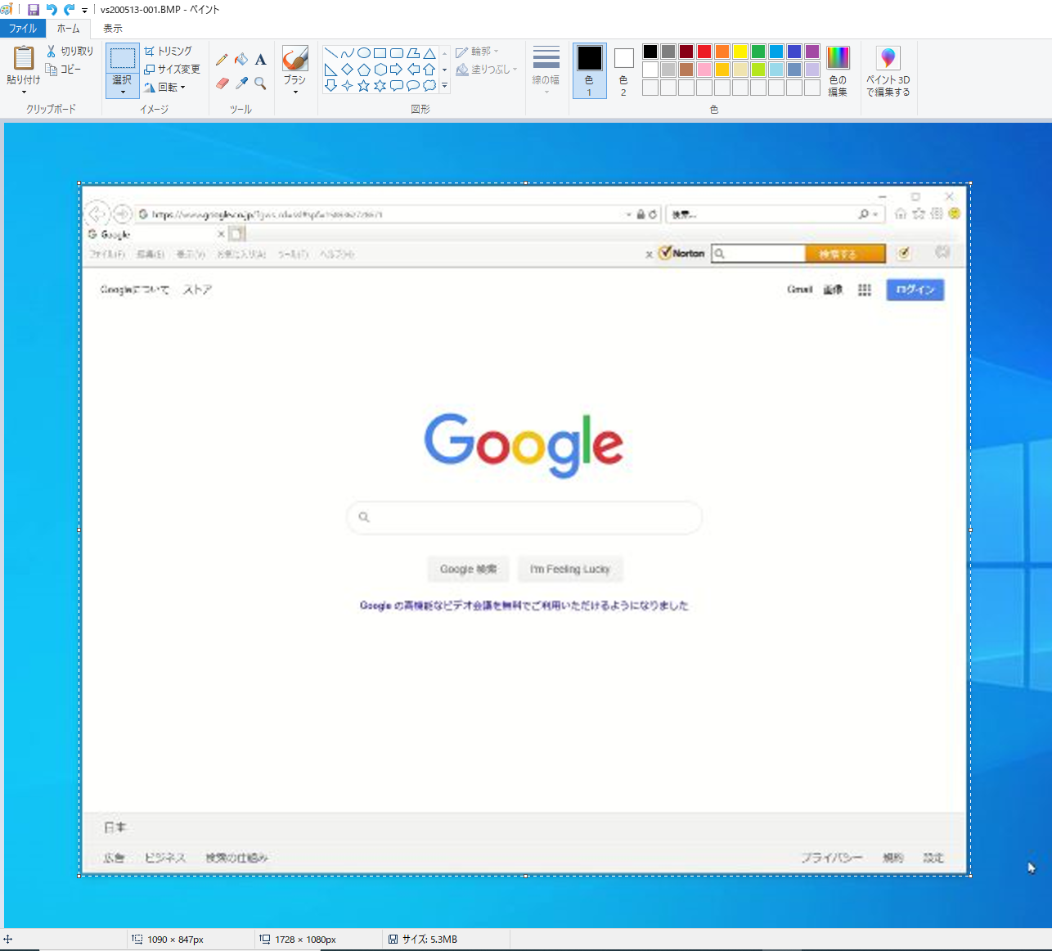Pick the yellow color swatch
This screenshot has width=1052, height=951.
(740, 52)
